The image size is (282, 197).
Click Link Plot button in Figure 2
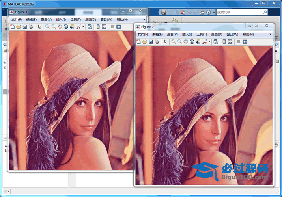click(216, 42)
